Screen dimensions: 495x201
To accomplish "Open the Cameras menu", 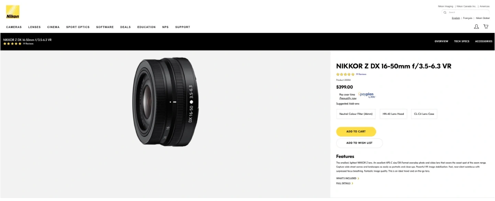I will [14, 27].
